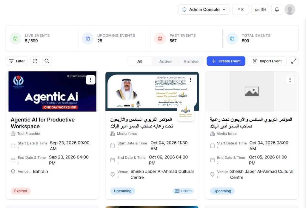Viewport: 306px width, 208px height.
Task: Open the ^ K command shortcut button
Action: [x=241, y=10]
